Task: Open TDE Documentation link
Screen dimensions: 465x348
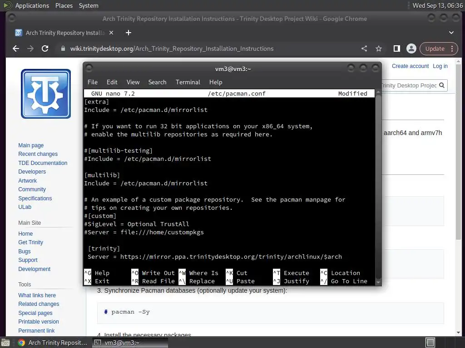Action: 43,163
